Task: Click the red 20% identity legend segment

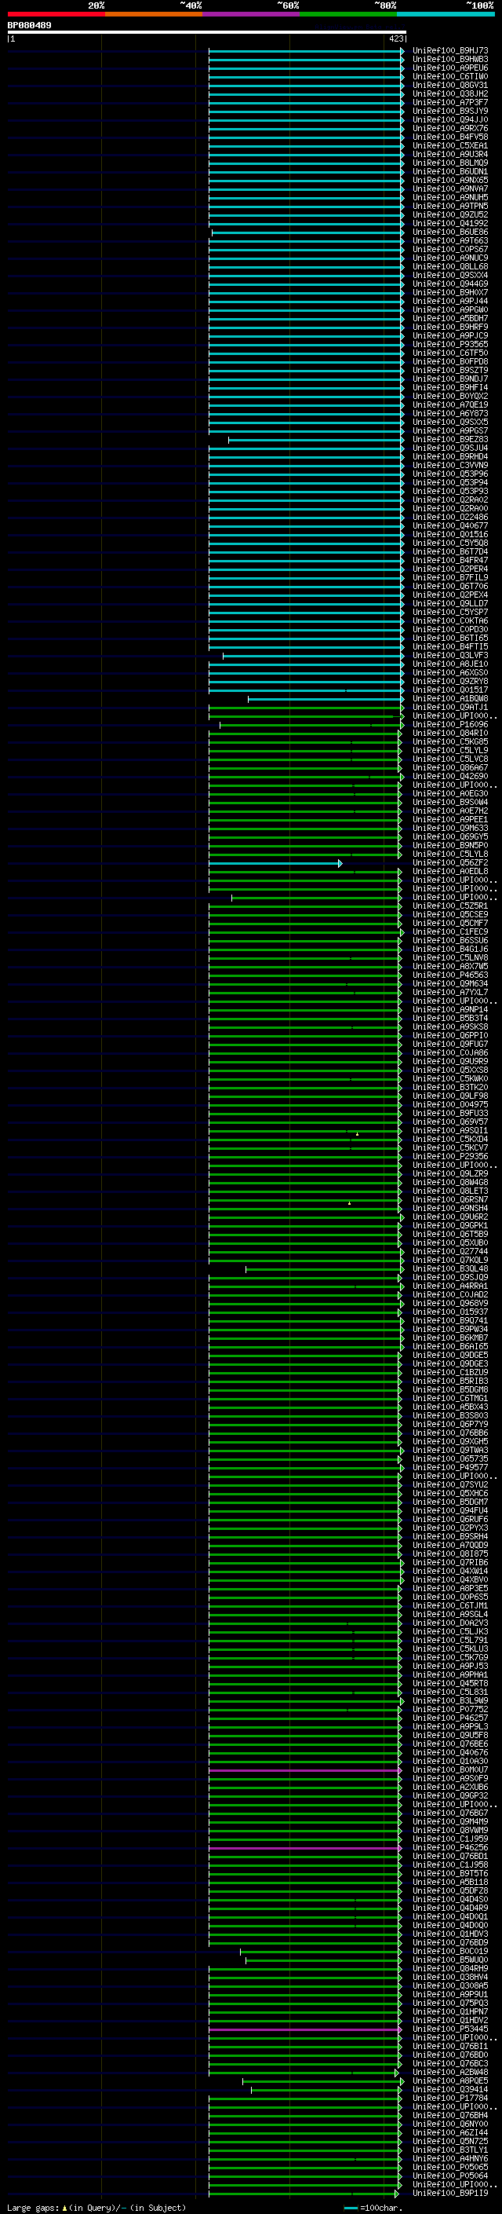Action: coord(56,14)
